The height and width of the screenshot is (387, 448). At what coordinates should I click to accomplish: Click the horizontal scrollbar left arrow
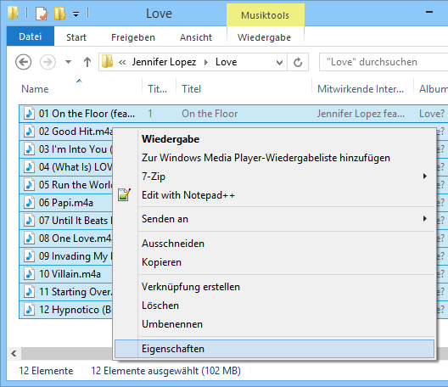[14, 353]
